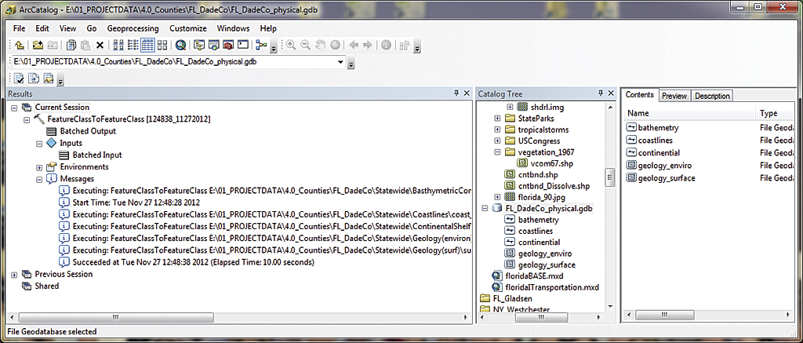Image resolution: width=803 pixels, height=343 pixels.
Task: Select the Zoom In tool
Action: click(291, 45)
